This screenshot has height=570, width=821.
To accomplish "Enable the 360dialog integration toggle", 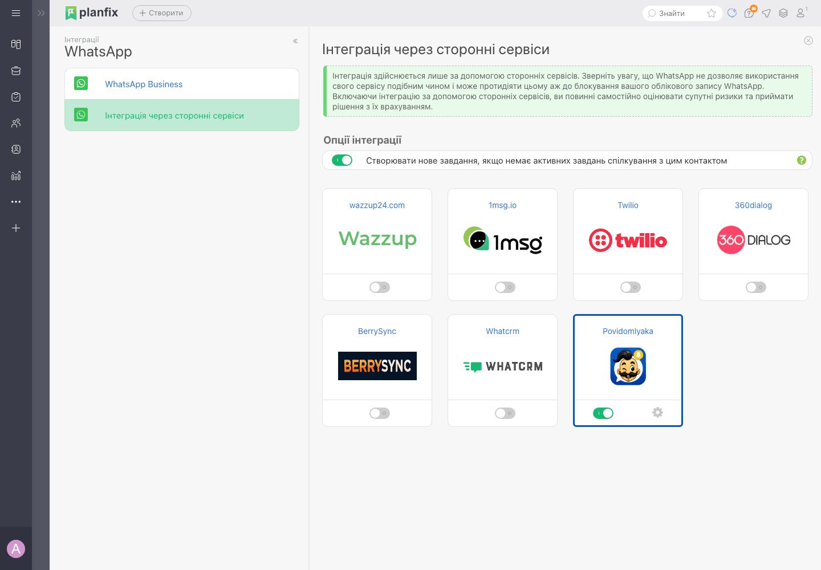I will (756, 287).
